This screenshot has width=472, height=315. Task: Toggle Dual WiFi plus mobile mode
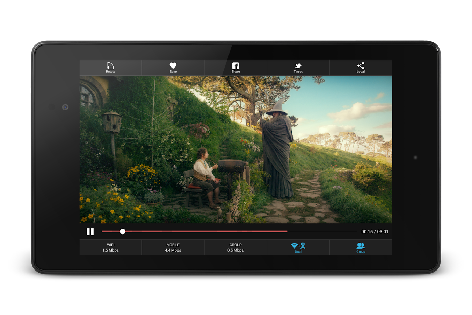point(298,247)
